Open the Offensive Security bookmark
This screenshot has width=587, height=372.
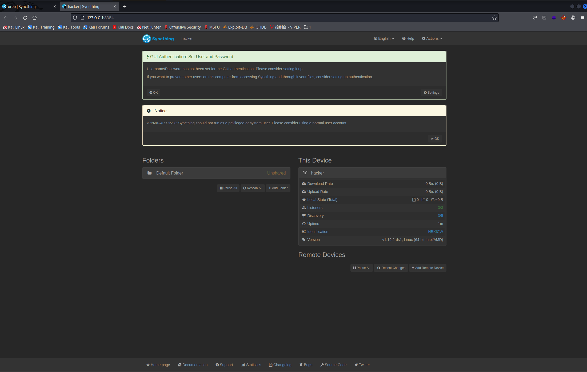click(182, 27)
